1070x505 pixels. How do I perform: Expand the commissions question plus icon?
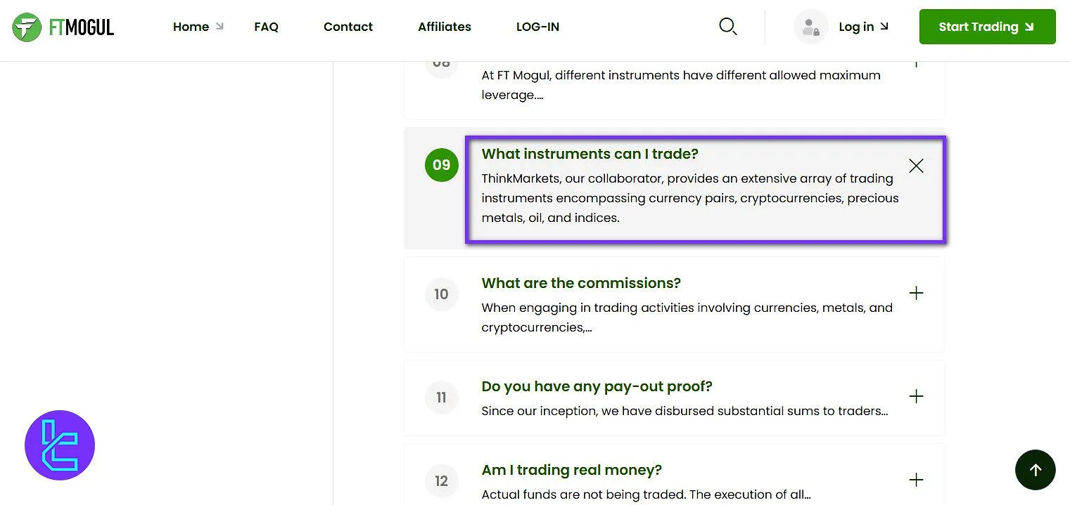point(916,293)
